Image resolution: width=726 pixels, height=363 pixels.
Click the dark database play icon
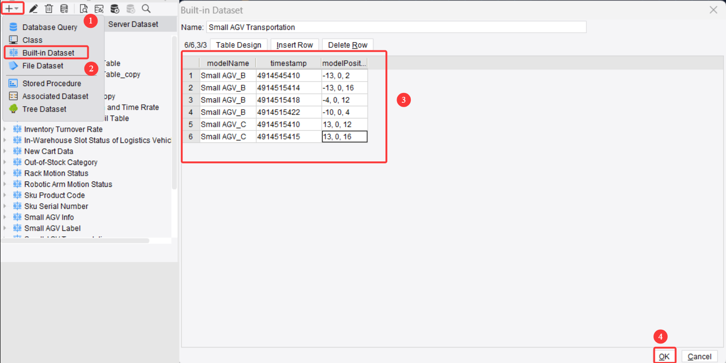[115, 9]
